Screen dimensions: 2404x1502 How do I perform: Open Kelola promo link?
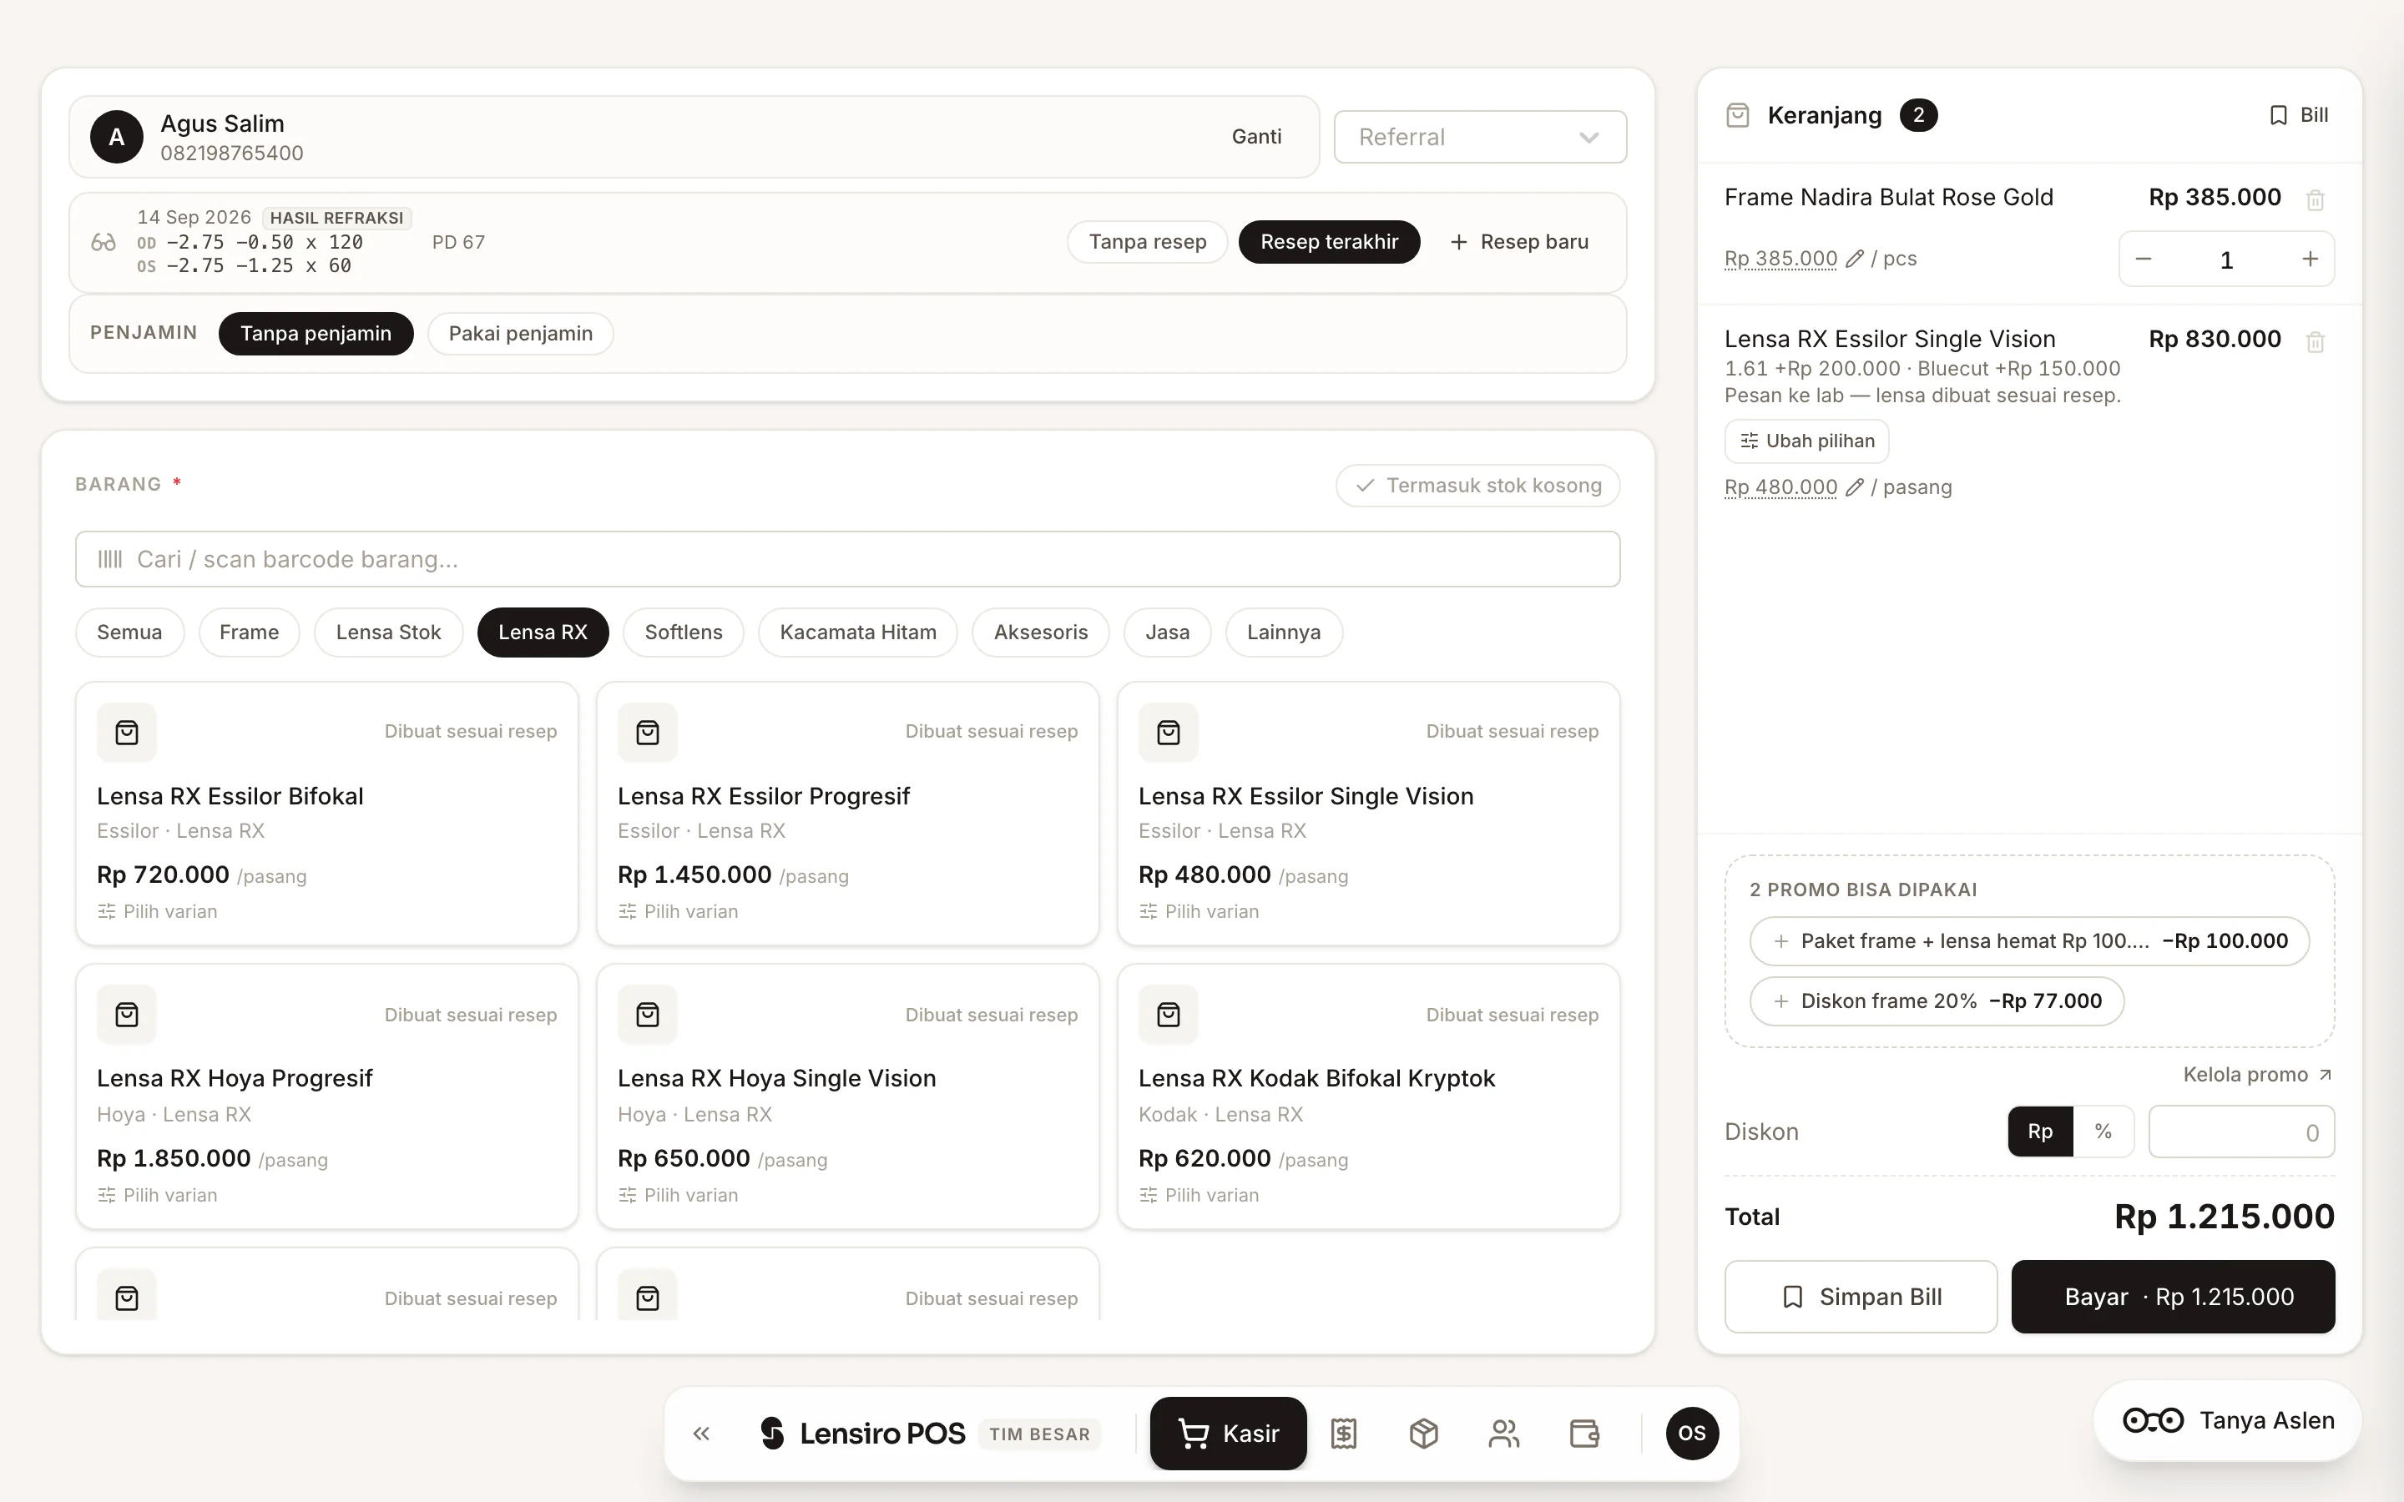point(2257,1075)
